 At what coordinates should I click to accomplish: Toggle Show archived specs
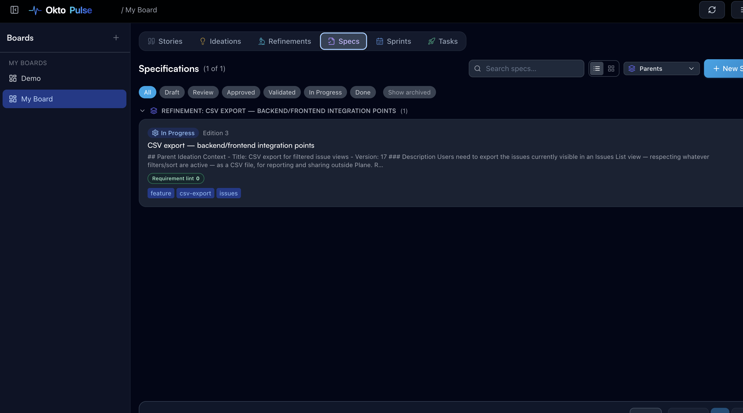tap(409, 92)
